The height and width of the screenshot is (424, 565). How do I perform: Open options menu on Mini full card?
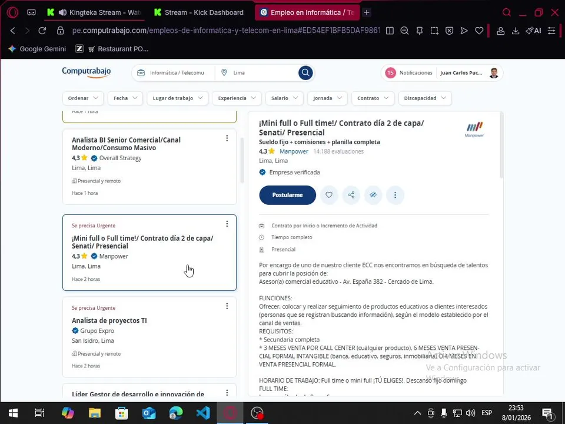[227, 224]
